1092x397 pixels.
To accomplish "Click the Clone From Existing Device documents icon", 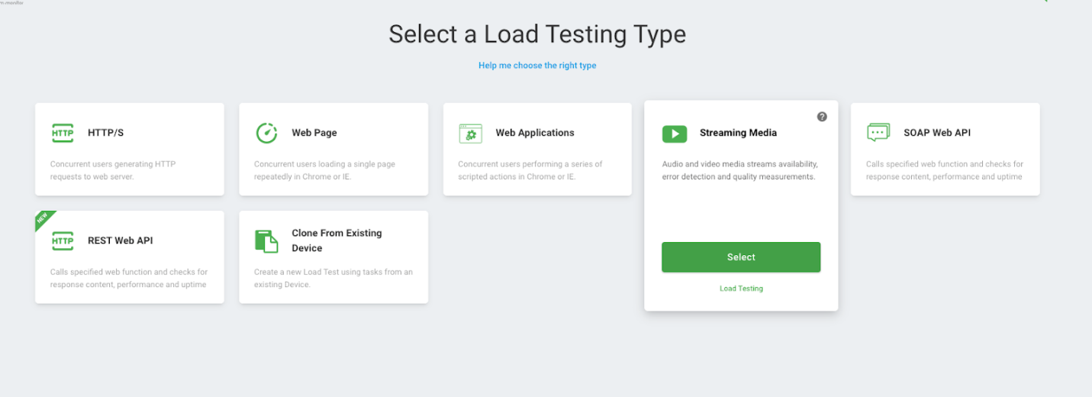I will pos(266,240).
